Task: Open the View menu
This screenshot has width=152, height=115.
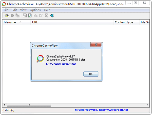Action: 23,10
